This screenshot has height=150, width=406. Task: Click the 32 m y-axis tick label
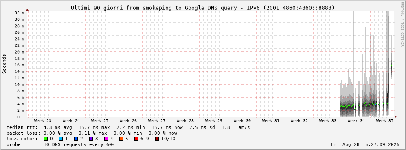click(x=20, y=13)
